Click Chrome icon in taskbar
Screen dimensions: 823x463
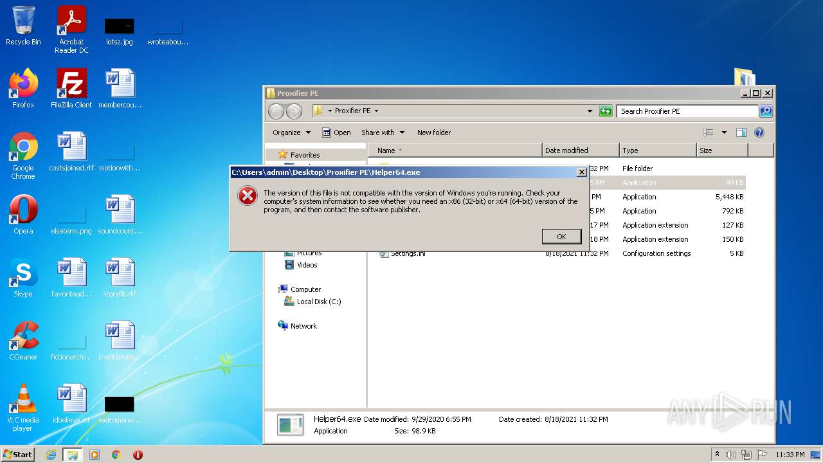116,455
